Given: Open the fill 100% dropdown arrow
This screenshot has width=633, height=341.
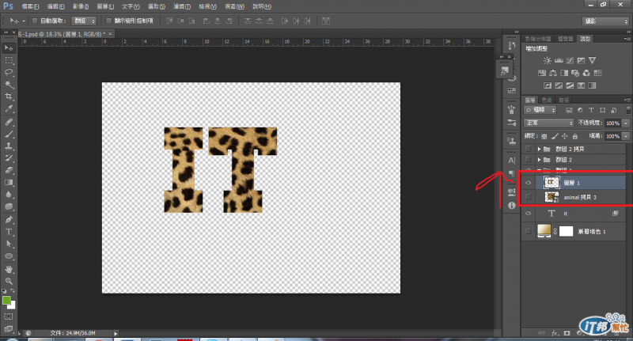Looking at the screenshot, I should coord(626,136).
